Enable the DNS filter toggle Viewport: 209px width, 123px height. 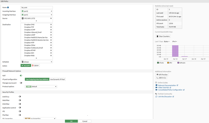click(x=20, y=104)
